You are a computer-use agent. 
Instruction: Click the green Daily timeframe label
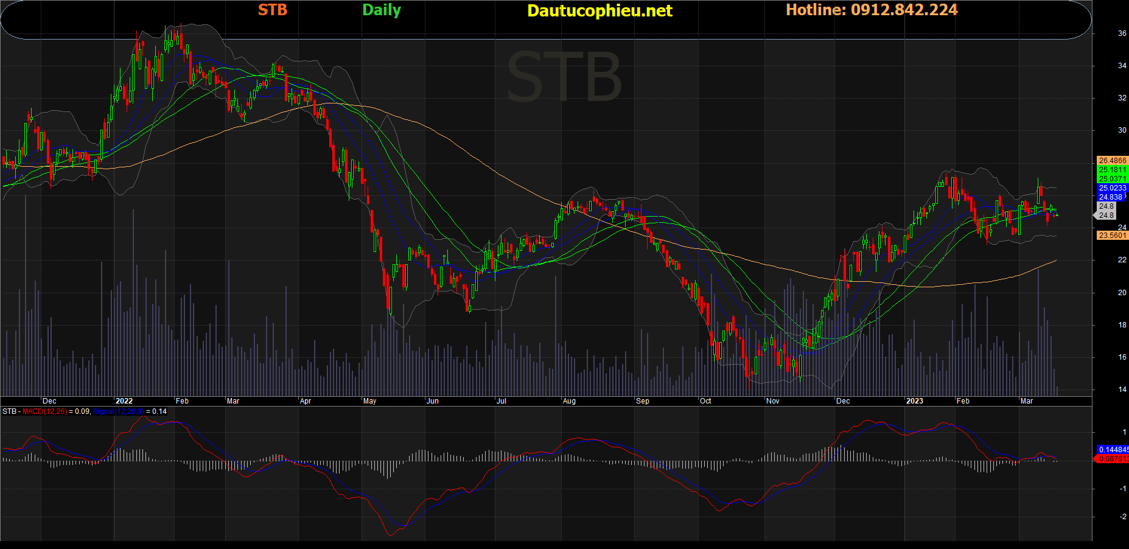click(381, 10)
